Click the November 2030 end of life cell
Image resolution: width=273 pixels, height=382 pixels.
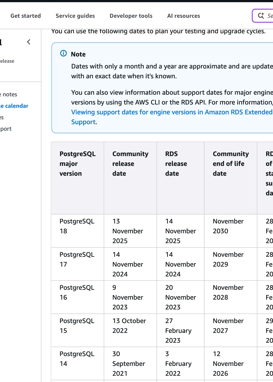pos(231,231)
